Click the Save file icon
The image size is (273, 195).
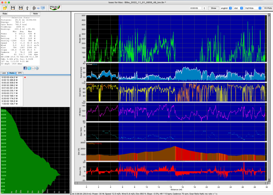pos(13,7)
